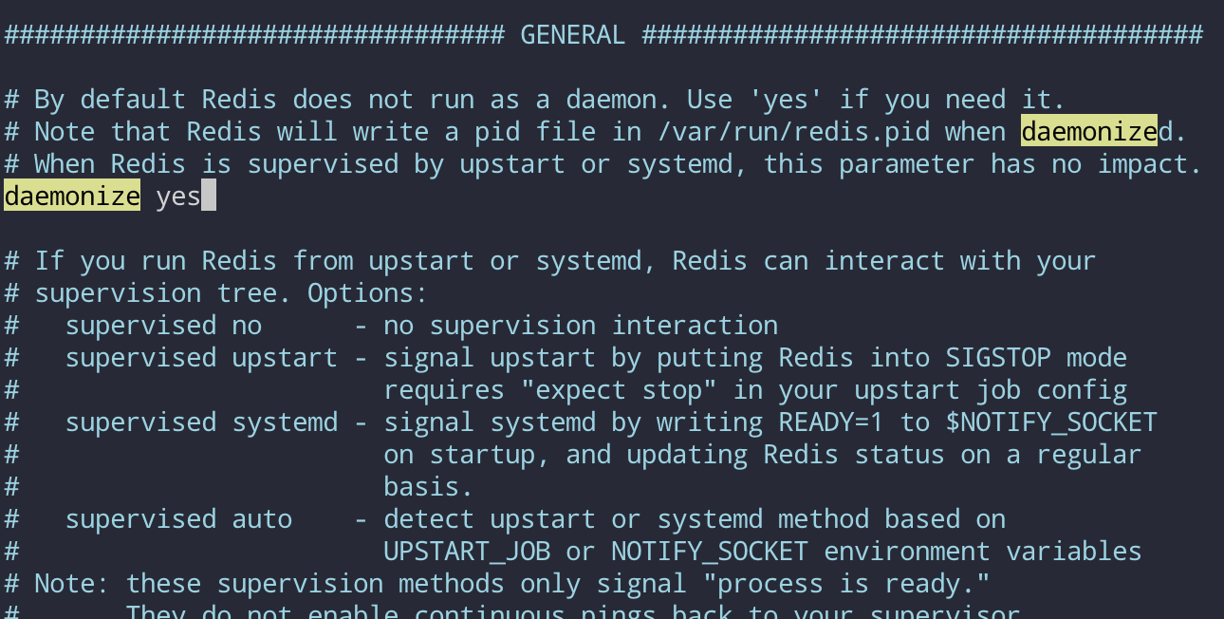
Task: Click the GENERAL section header text
Action: pos(573,35)
